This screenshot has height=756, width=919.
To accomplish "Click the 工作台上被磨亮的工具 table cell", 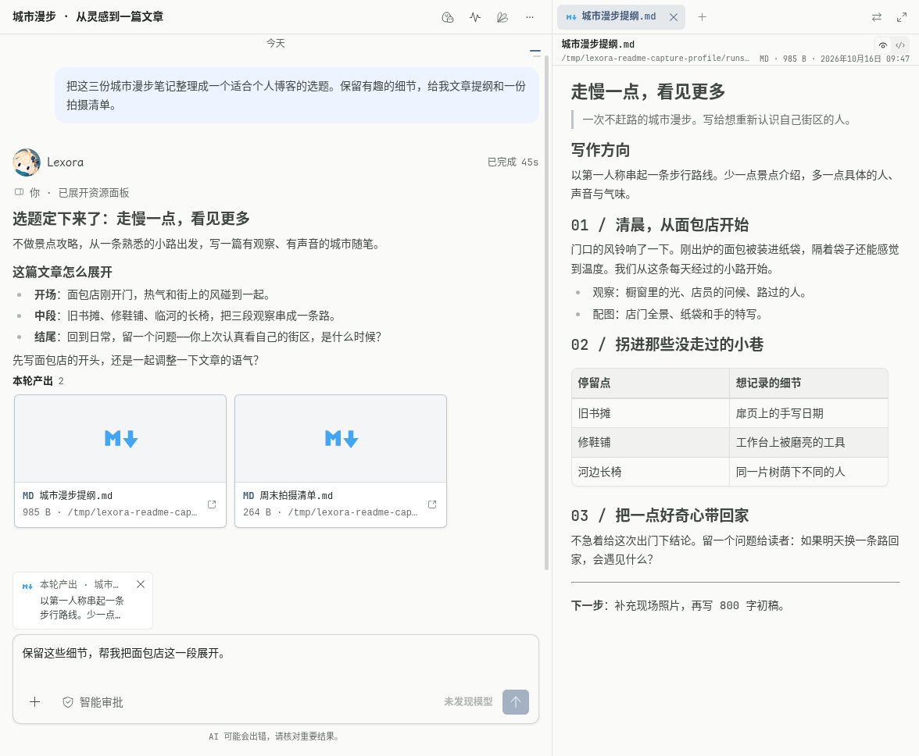I will [808, 443].
